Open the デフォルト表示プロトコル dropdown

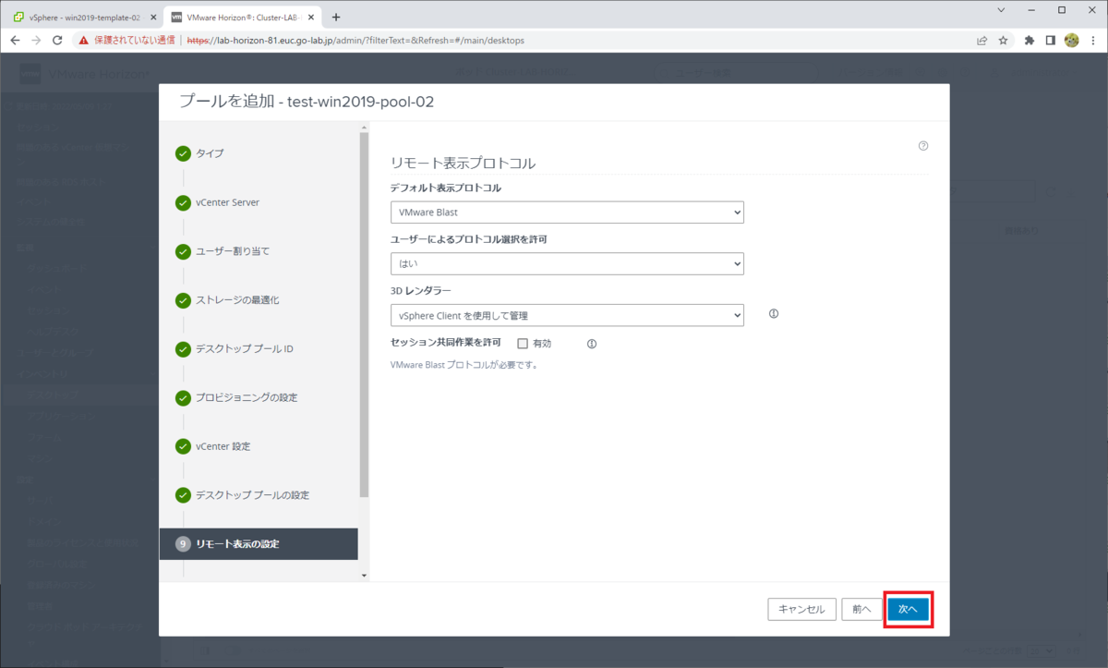pos(567,213)
